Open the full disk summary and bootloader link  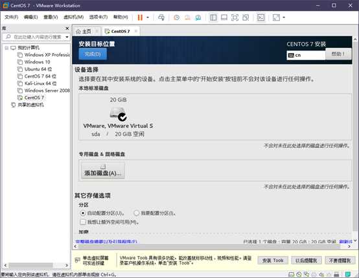point(106,241)
